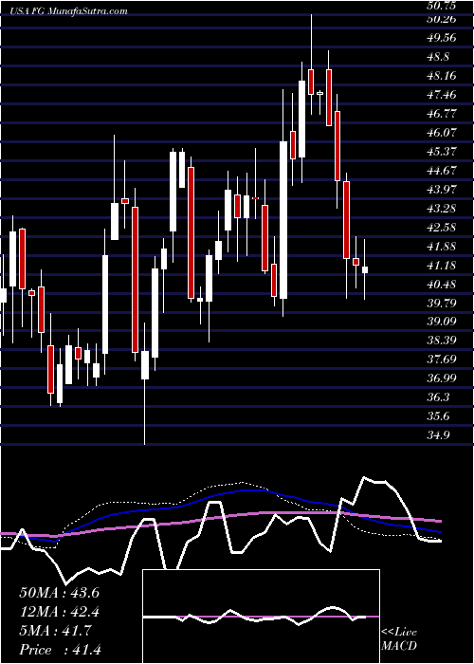Click the 50.75 price axis label

click(441, 6)
